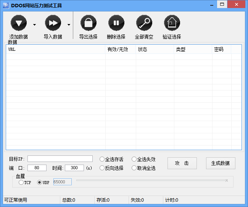The image size is (248, 207).
Task: Click the 导入数据 import data icon
Action: (x=53, y=23)
